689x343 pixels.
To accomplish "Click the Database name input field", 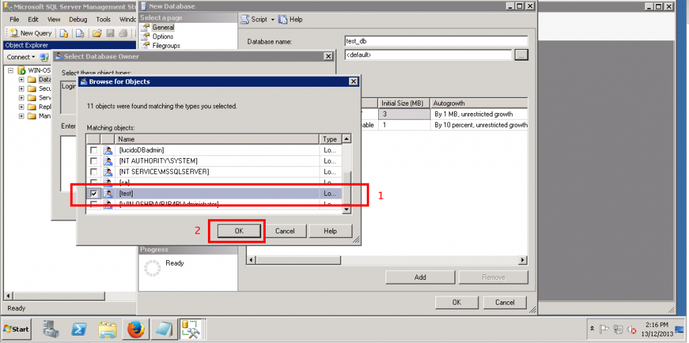I will 437,41.
